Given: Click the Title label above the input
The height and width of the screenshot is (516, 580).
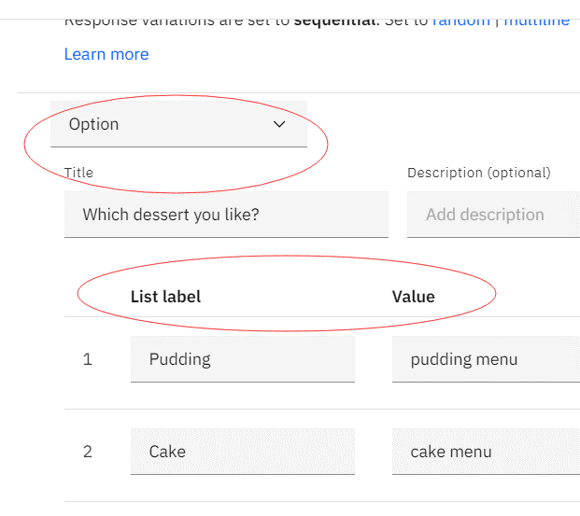Looking at the screenshot, I should pyautogui.click(x=78, y=173).
